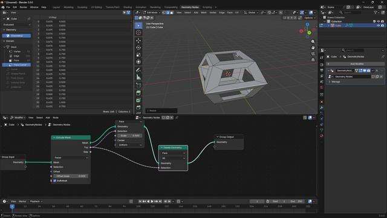Switch viewport to perspective/orthographic grid icon

[313, 60]
